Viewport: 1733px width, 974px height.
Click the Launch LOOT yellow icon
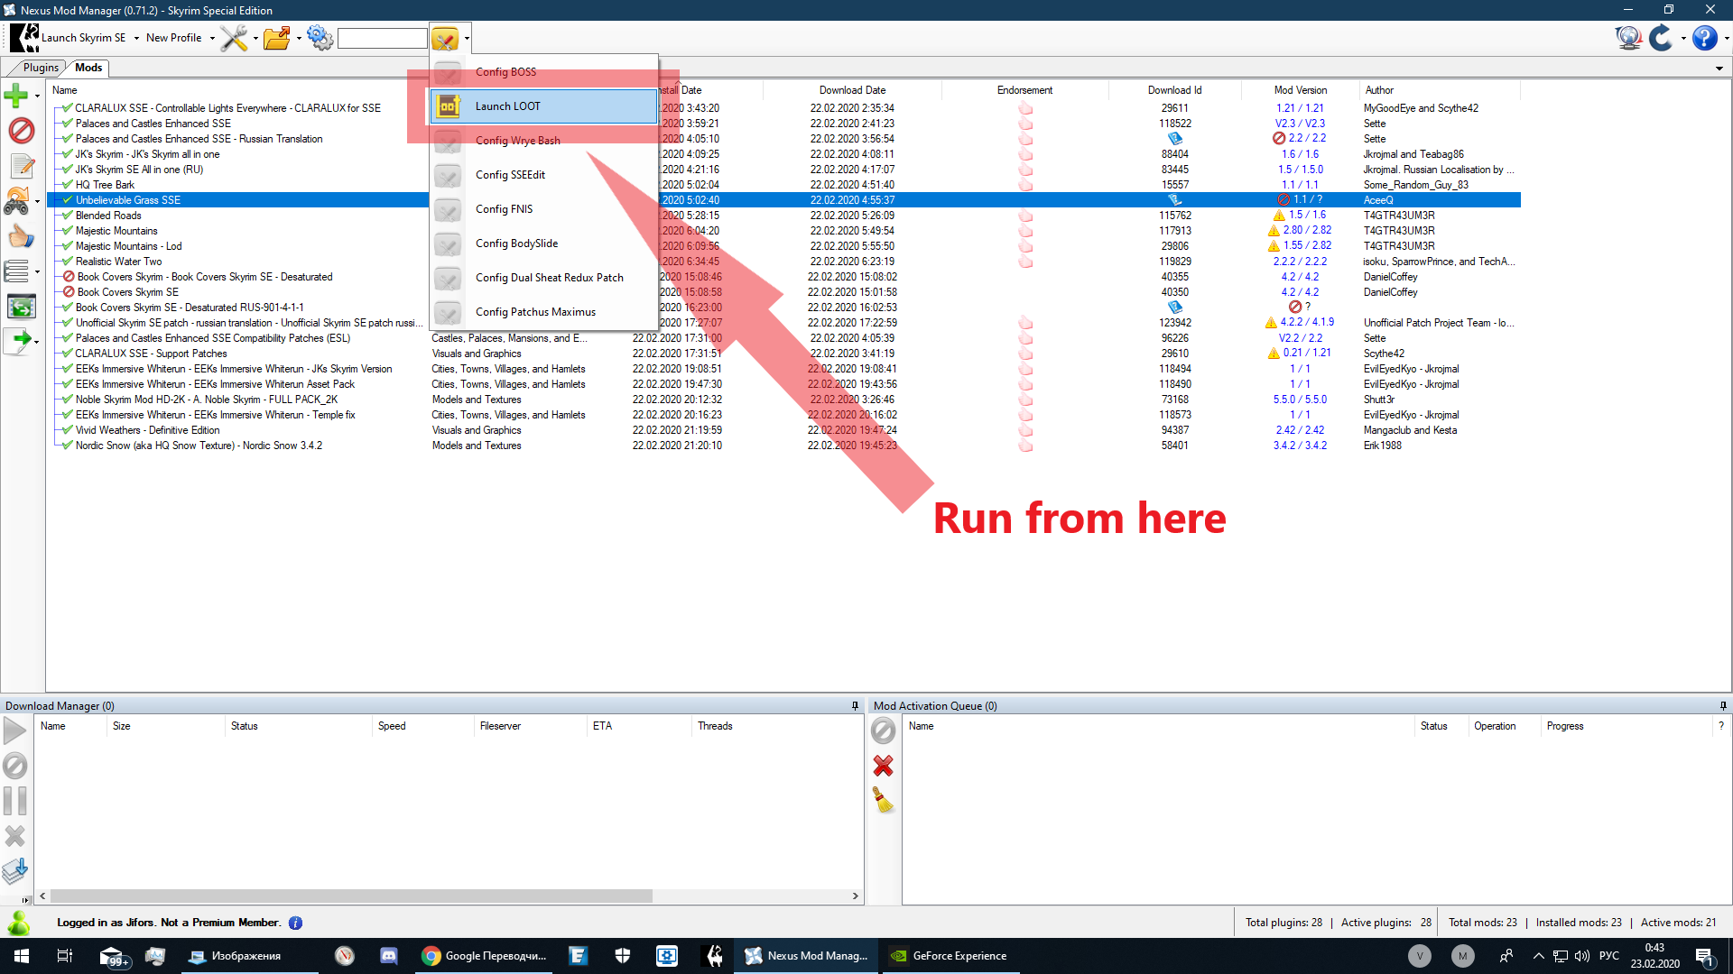[x=448, y=106]
